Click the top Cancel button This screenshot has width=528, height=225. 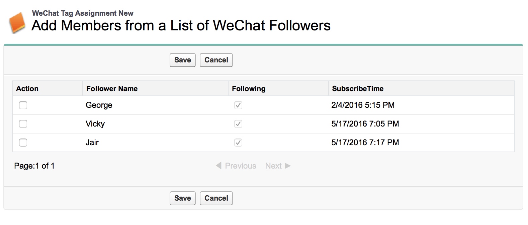pos(216,60)
